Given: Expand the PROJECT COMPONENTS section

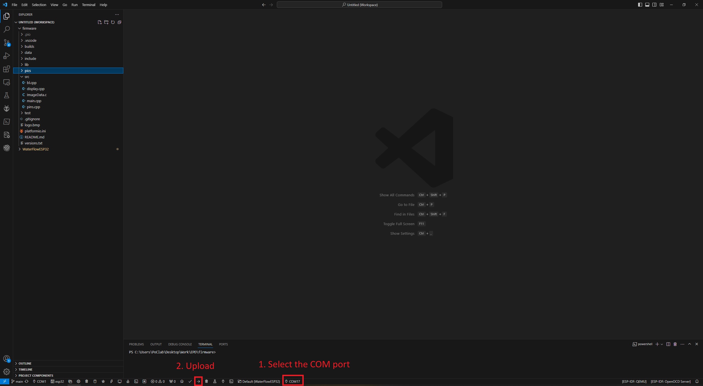Looking at the screenshot, I should (68, 376).
